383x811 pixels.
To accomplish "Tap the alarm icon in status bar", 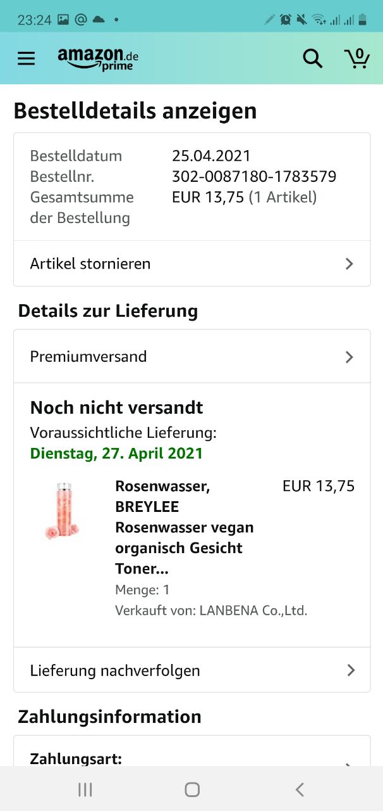I will [286, 20].
